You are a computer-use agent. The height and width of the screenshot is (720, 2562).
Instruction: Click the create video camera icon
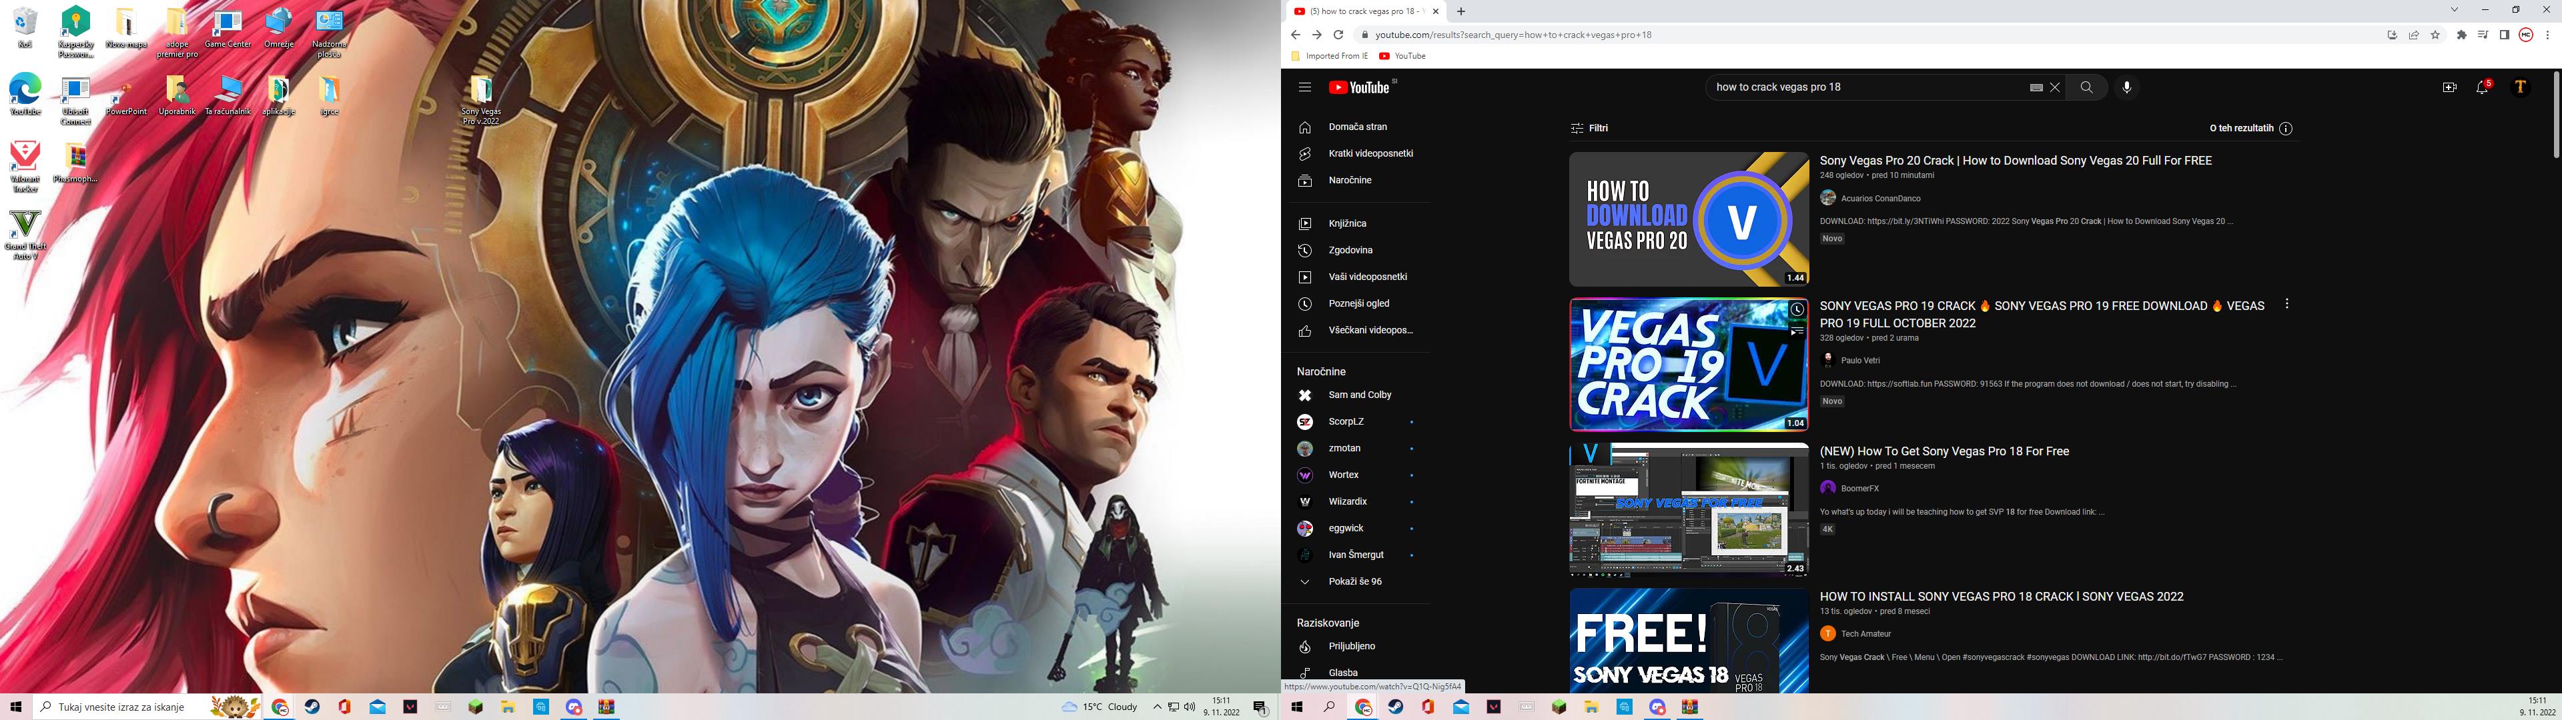pyautogui.click(x=2449, y=87)
